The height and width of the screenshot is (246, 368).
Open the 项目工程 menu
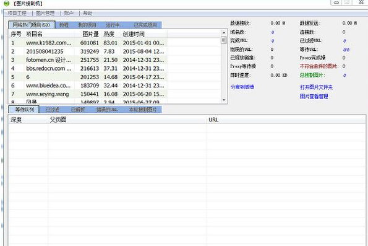click(17, 13)
